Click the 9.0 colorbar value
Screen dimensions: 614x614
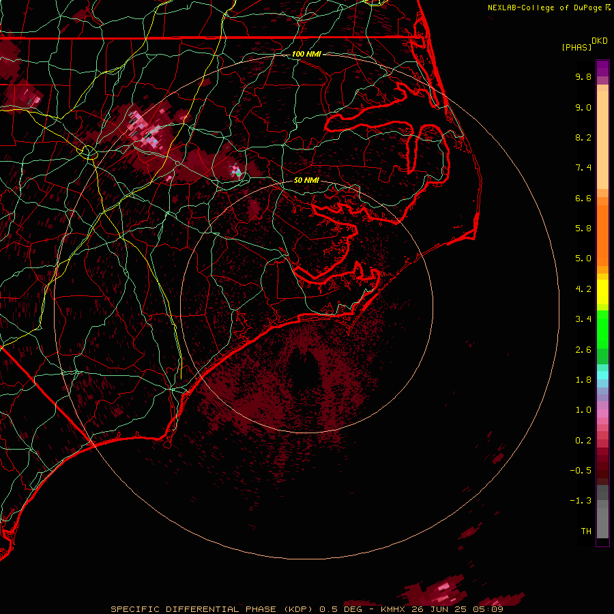[x=583, y=107]
